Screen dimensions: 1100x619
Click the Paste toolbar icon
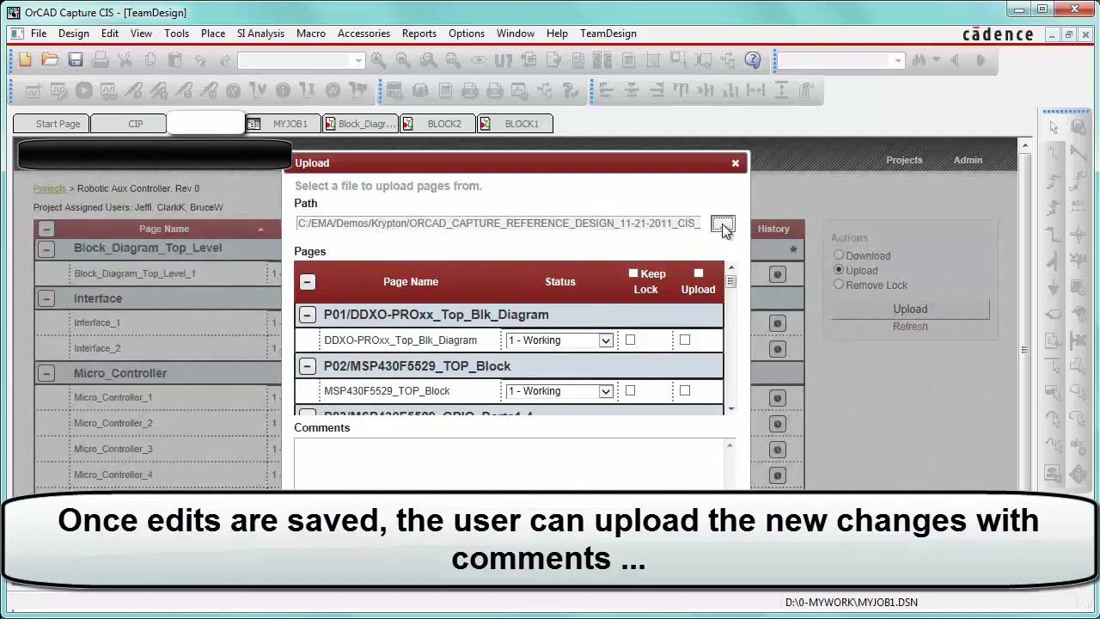175,59
